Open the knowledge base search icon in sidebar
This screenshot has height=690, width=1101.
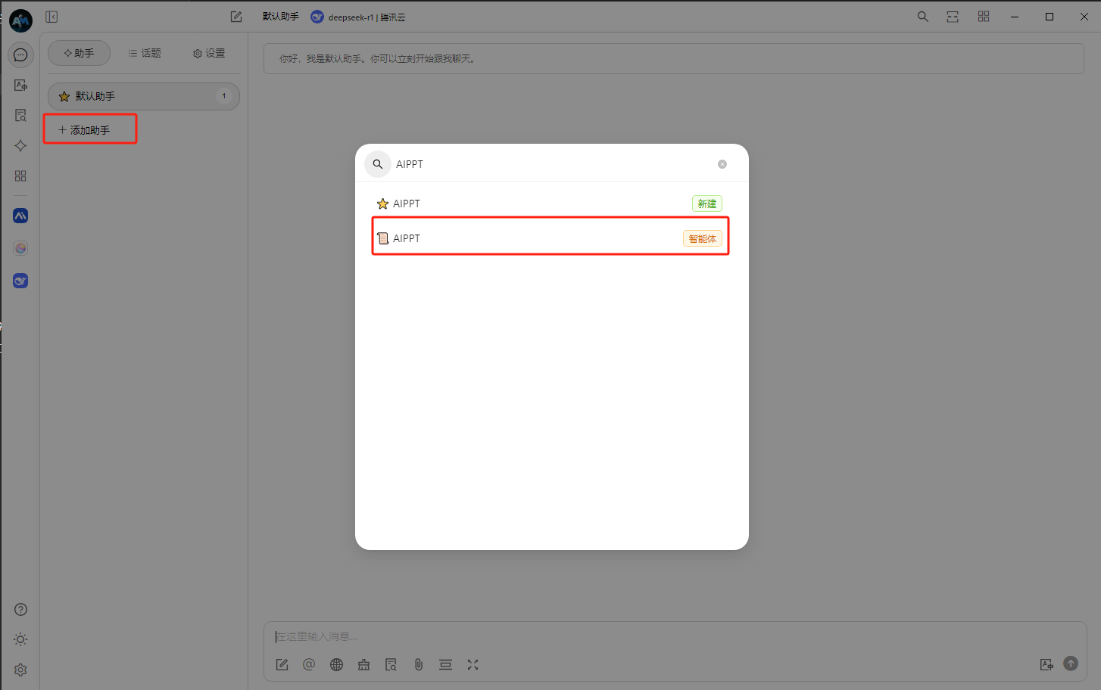(20, 116)
